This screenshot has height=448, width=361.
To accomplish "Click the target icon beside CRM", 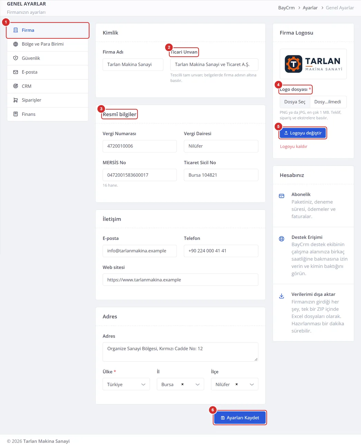I will coord(16,86).
